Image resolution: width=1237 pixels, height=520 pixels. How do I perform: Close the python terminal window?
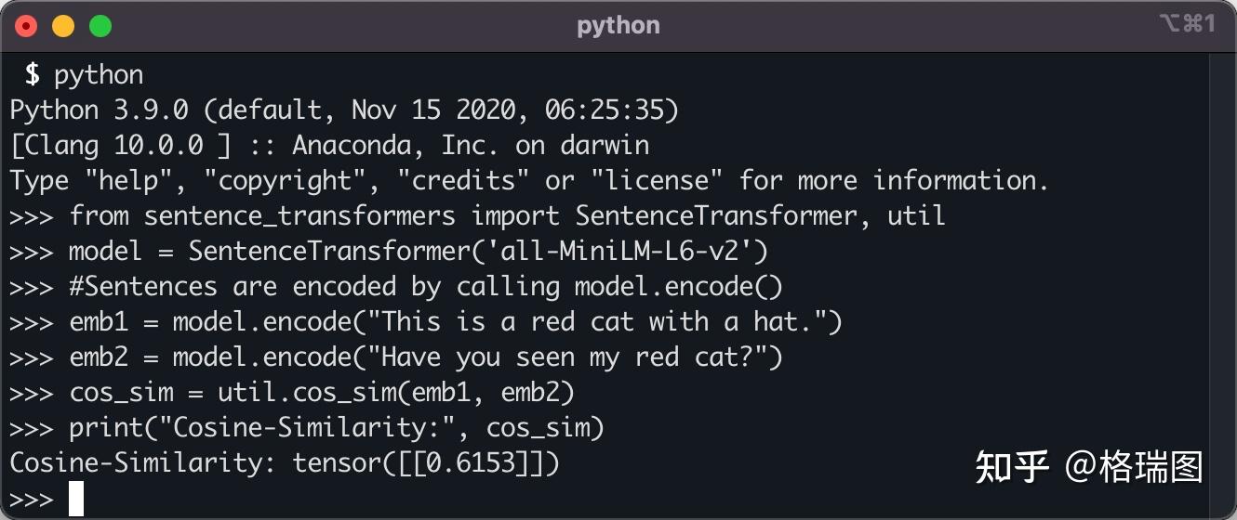pos(26,26)
